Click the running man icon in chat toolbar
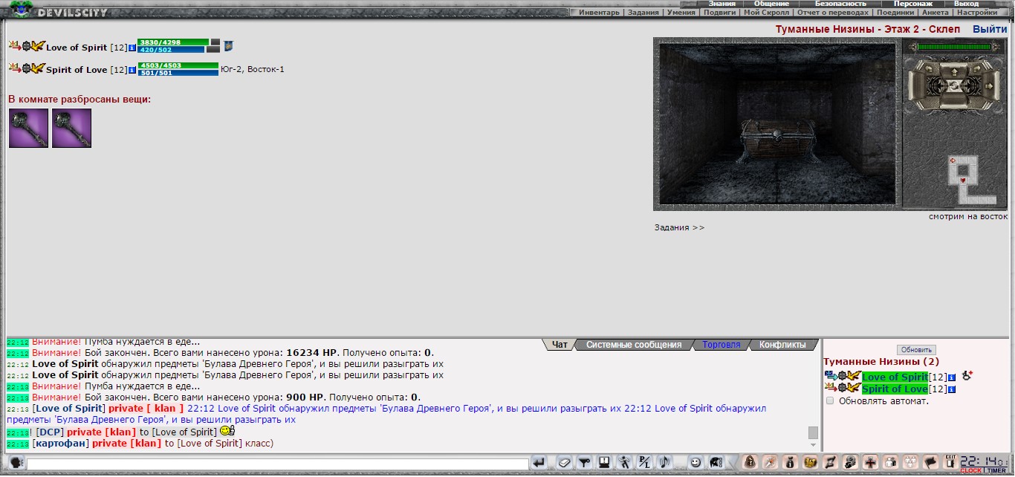This screenshot has height=477, width=1015. (x=624, y=463)
